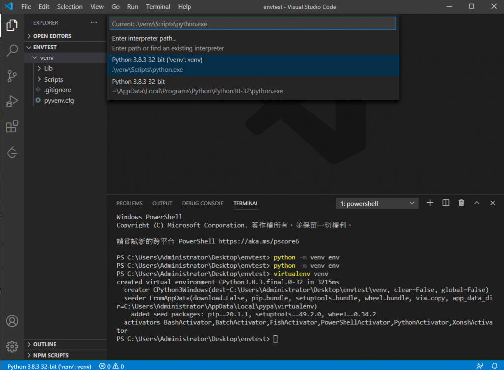Switch to the Problems tab
Image resolution: width=504 pixels, height=370 pixels.
pos(129,203)
